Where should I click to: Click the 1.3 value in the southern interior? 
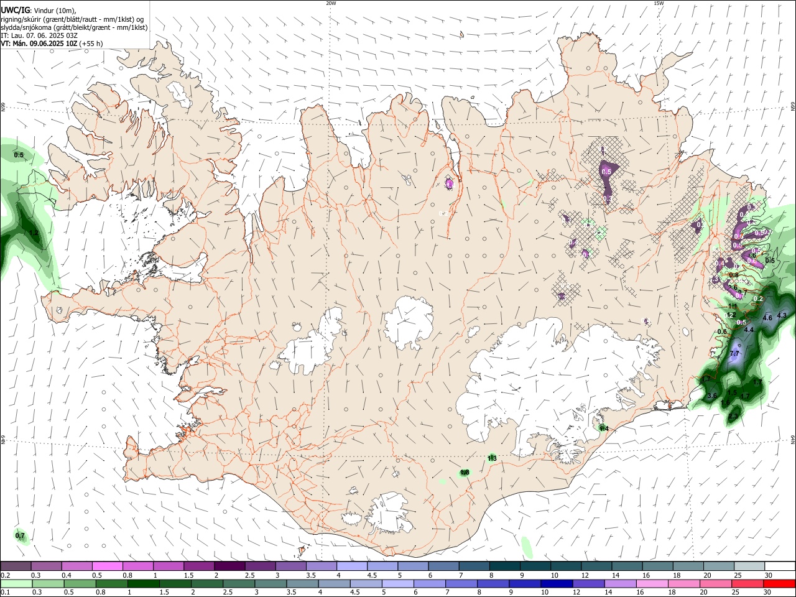tap(492, 458)
